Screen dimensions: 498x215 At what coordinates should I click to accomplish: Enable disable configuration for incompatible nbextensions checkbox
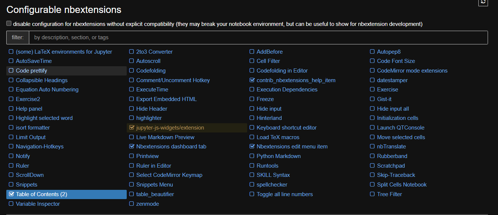point(9,23)
